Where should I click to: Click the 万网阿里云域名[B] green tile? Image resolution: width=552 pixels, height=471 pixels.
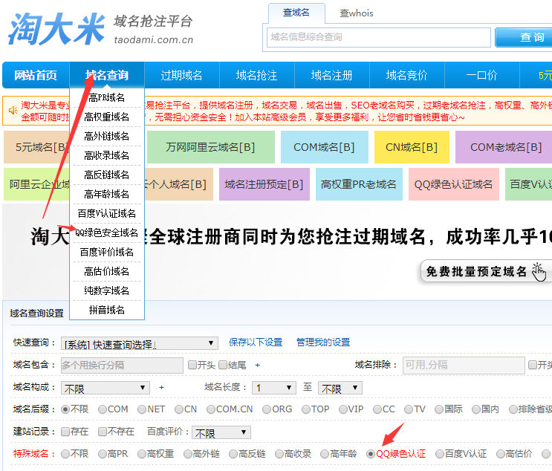(x=210, y=147)
